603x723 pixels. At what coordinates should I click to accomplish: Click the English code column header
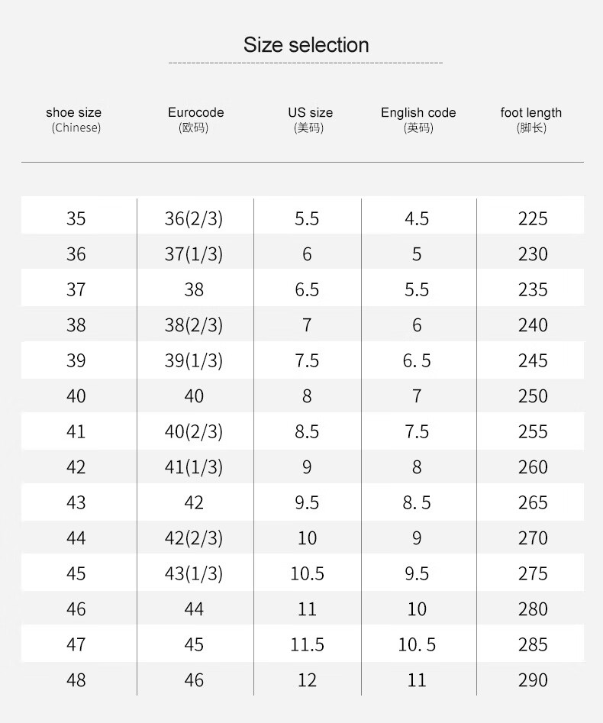click(x=418, y=119)
